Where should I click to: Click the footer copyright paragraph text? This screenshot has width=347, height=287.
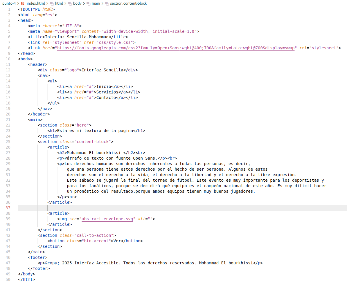[157, 263]
